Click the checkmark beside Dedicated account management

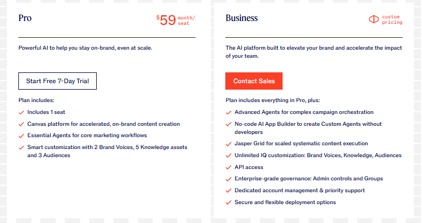coord(229,191)
